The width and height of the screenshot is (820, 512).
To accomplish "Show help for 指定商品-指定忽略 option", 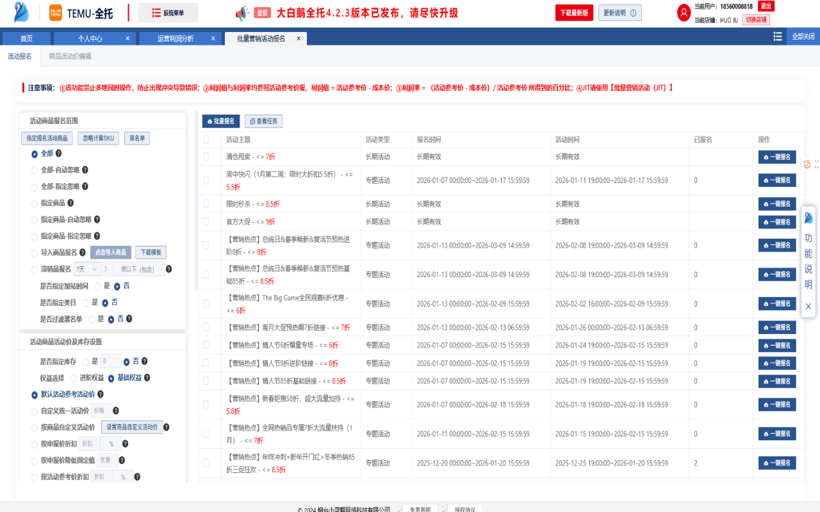I will tap(97, 236).
